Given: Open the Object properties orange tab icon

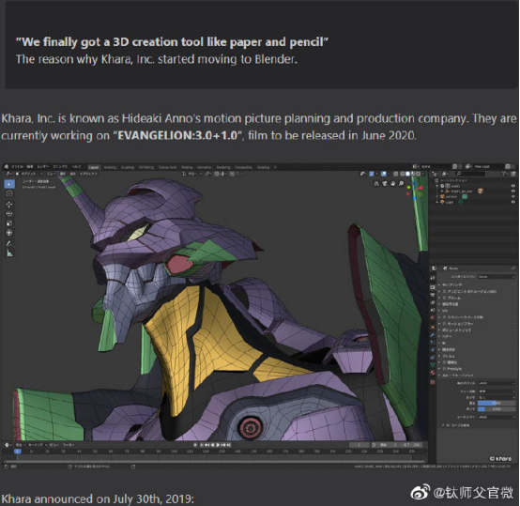Looking at the screenshot, I should [433, 327].
